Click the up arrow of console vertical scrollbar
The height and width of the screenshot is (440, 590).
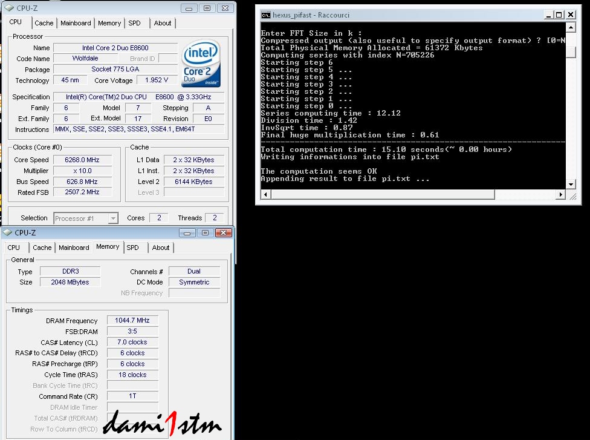click(x=571, y=27)
